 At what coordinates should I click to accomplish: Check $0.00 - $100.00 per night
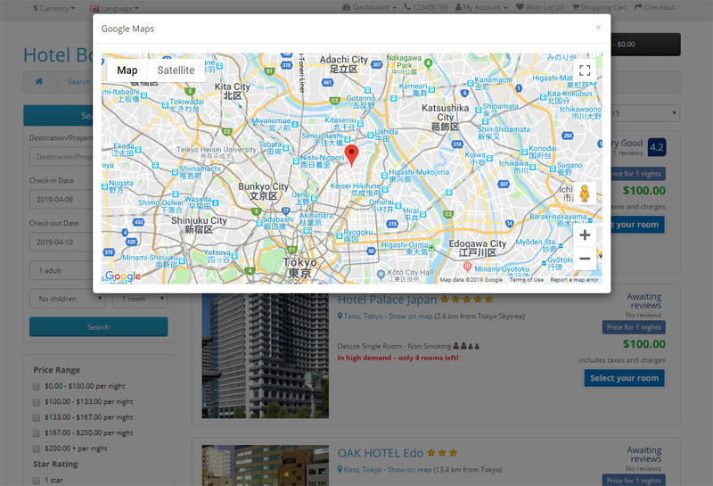[37, 387]
